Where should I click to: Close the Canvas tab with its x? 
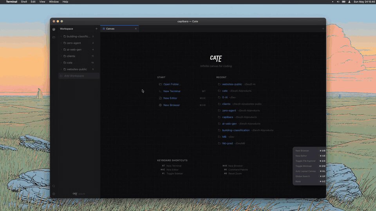(x=136, y=29)
